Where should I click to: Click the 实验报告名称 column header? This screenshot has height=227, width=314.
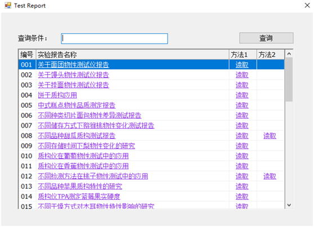click(x=132, y=55)
